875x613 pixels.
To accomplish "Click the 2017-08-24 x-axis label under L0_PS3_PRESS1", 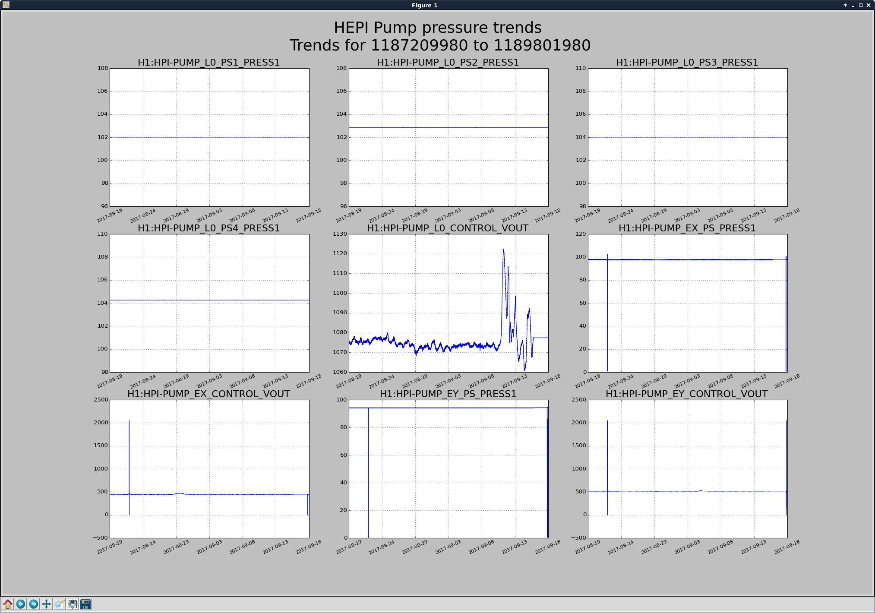I will click(621, 215).
